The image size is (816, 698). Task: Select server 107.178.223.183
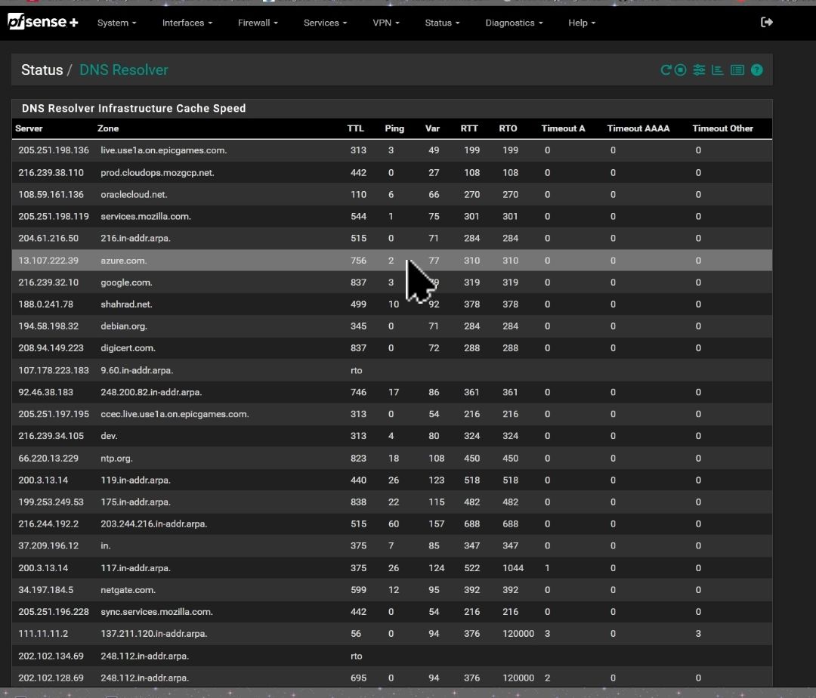click(x=54, y=370)
